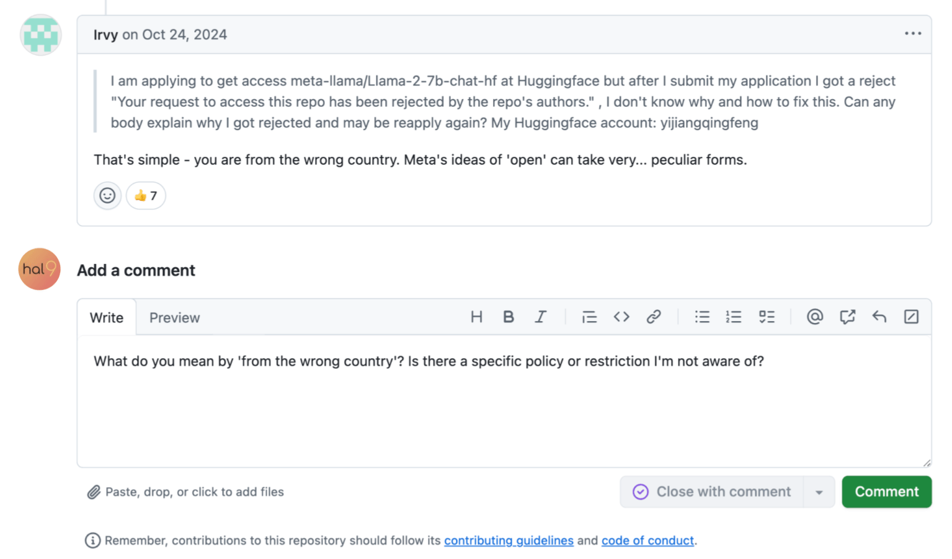
Task: Open the three-dot menu on Irvy's comment
Action: pyautogui.click(x=913, y=34)
